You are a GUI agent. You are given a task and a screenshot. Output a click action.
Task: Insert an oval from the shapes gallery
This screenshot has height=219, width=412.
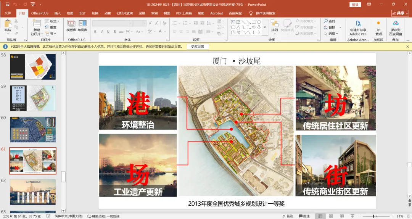[259, 22]
